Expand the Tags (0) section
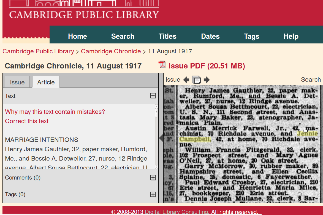The height and width of the screenshot is (215, 323). [153, 194]
